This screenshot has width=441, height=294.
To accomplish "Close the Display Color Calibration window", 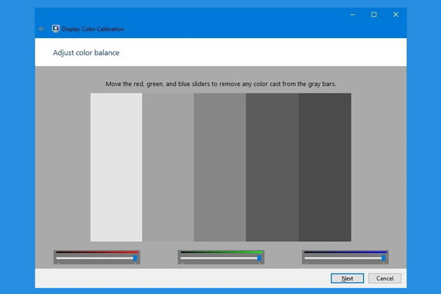I will tap(395, 15).
